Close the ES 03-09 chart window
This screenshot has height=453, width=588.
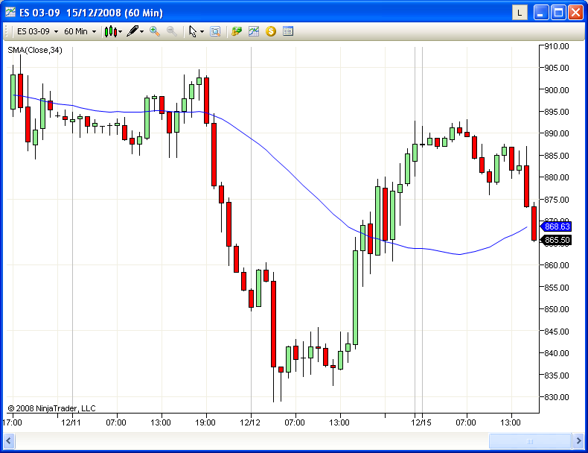(575, 13)
